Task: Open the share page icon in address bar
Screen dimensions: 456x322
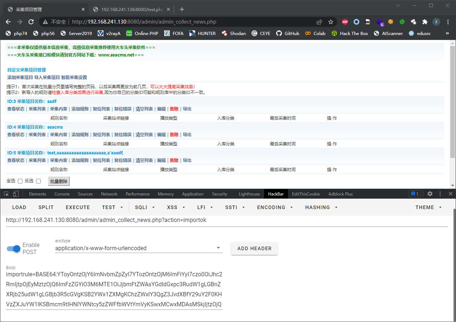Action: tap(319, 22)
